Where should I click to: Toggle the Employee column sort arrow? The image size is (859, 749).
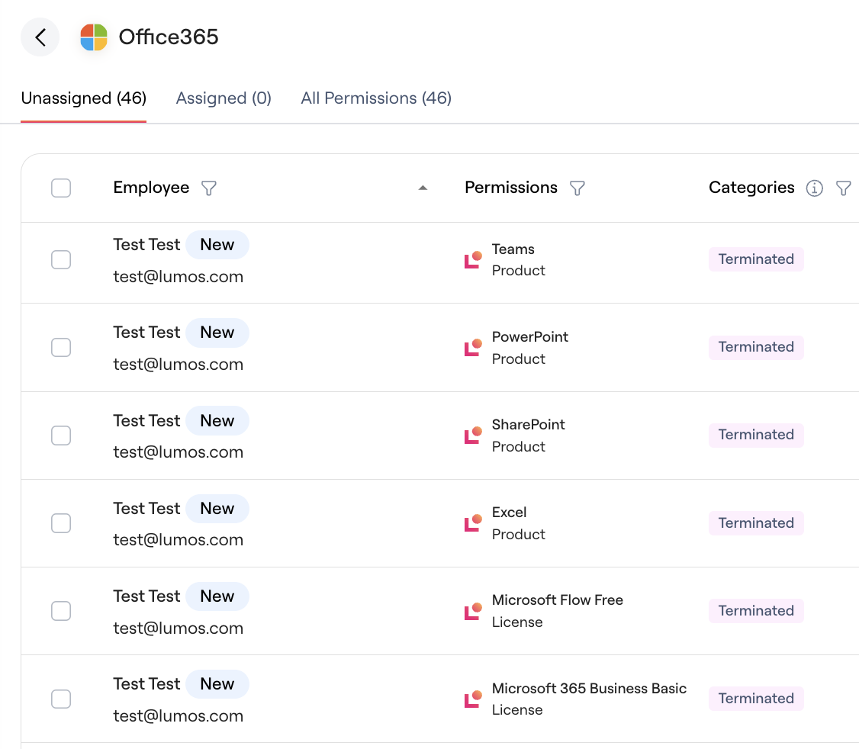click(x=423, y=188)
